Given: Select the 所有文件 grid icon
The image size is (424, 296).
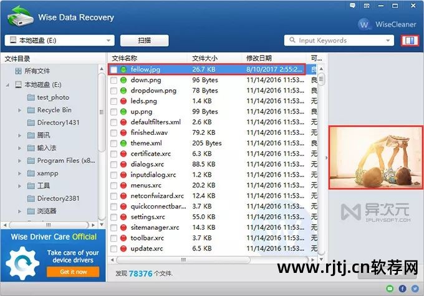Looking at the screenshot, I should point(17,71).
